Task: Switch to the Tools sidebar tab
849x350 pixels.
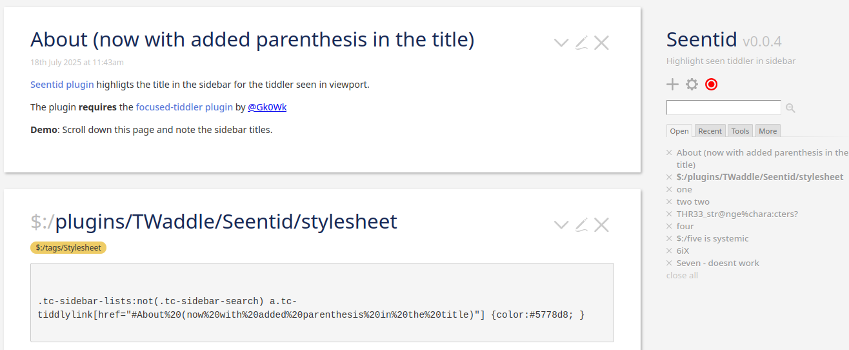Action: [740, 131]
